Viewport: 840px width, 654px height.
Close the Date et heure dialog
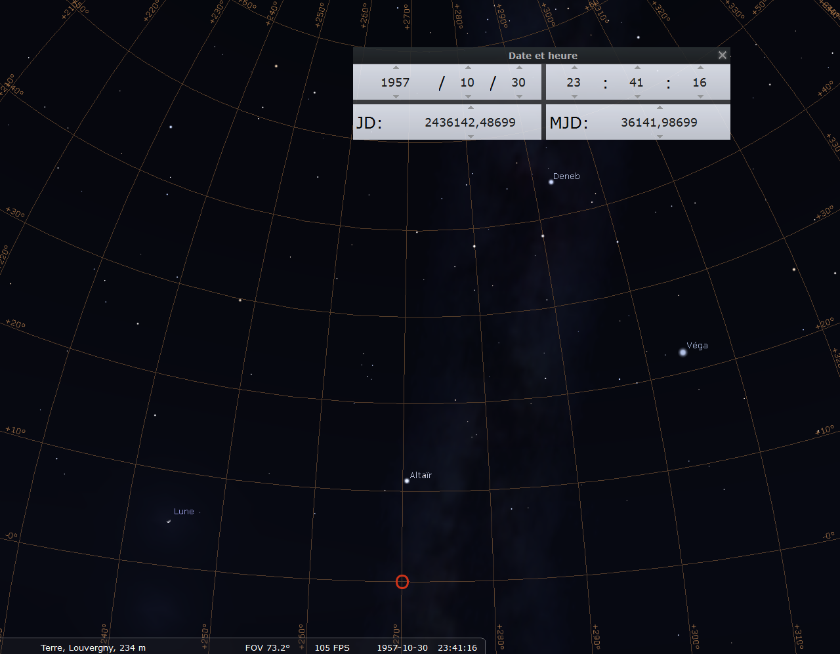point(722,55)
